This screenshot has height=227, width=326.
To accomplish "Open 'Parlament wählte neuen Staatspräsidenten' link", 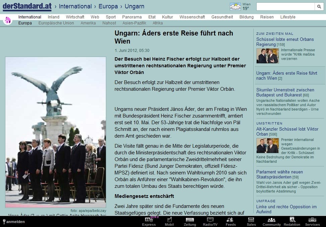I will point(279,174).
